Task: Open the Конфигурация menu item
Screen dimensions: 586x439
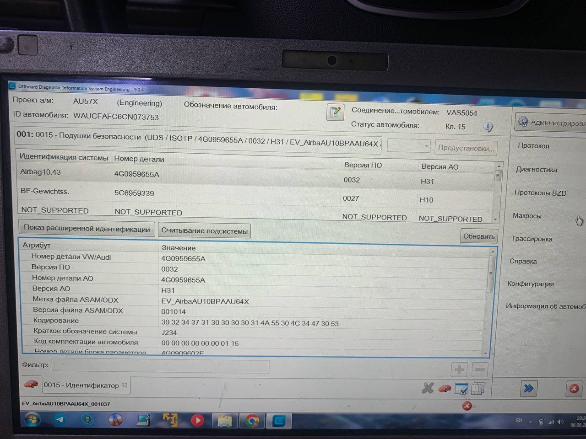Action: tap(531, 284)
